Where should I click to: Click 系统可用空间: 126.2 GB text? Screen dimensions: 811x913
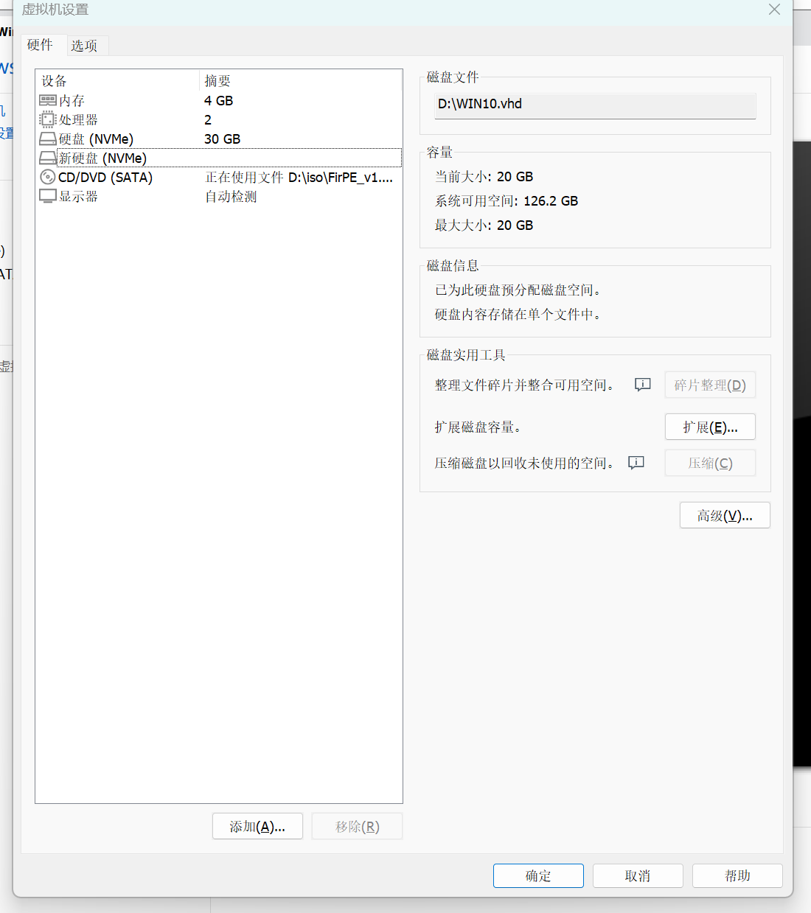click(507, 200)
